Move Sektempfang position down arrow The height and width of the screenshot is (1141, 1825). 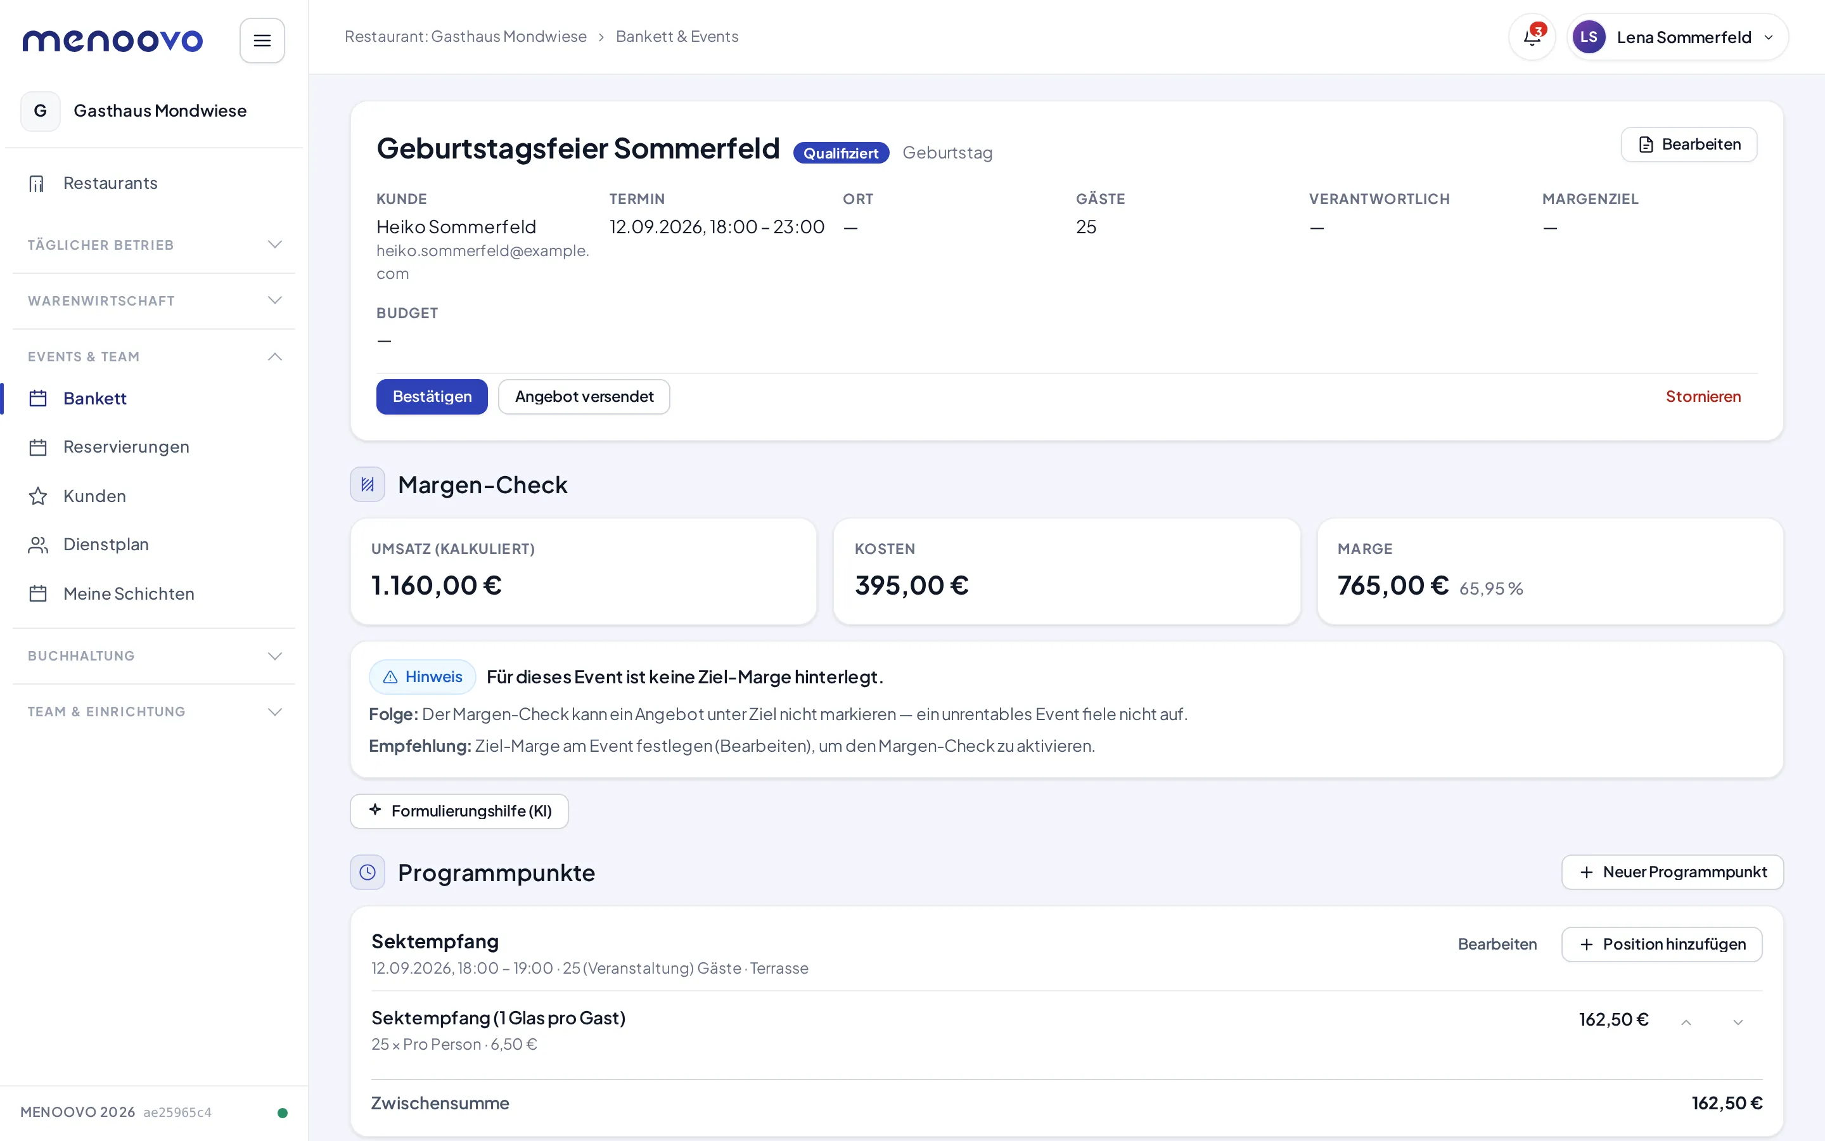pyautogui.click(x=1738, y=1022)
